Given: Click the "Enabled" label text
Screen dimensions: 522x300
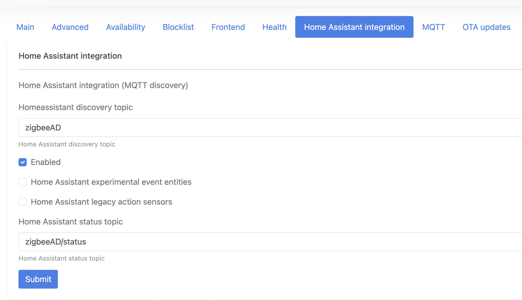Looking at the screenshot, I should click(46, 162).
